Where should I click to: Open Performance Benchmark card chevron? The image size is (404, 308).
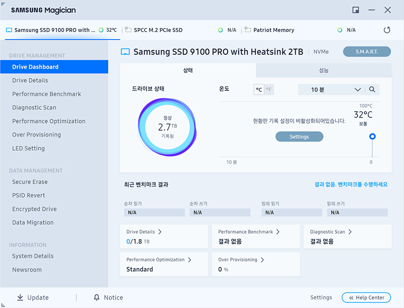point(278,232)
